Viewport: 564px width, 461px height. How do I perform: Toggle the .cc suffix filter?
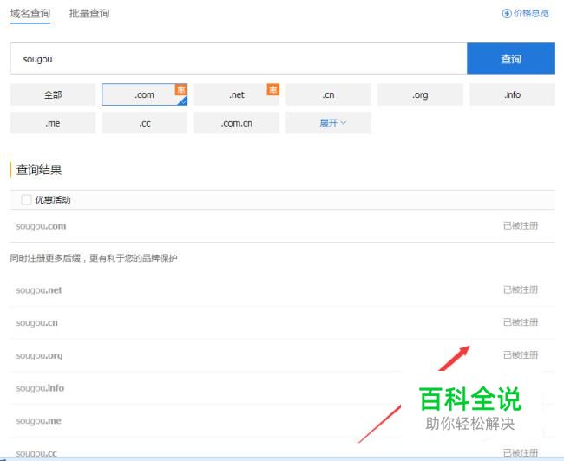point(145,123)
